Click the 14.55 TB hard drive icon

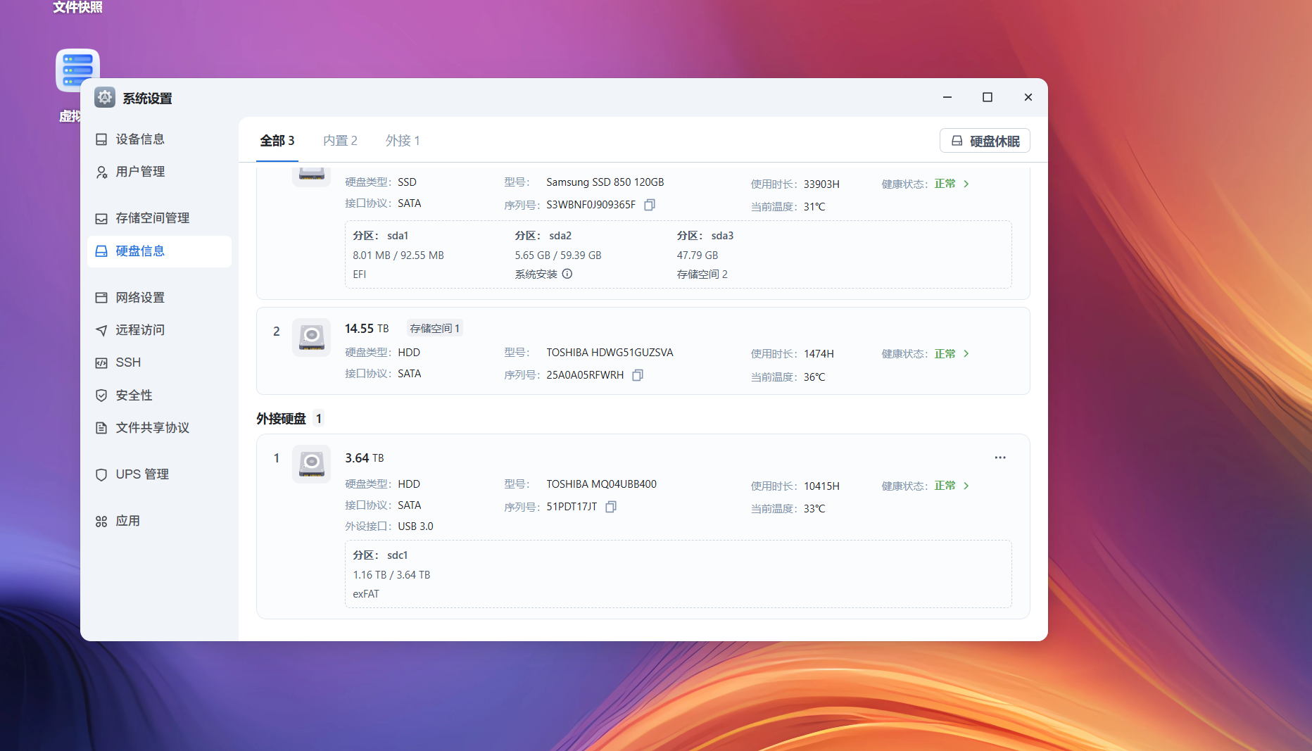click(311, 337)
